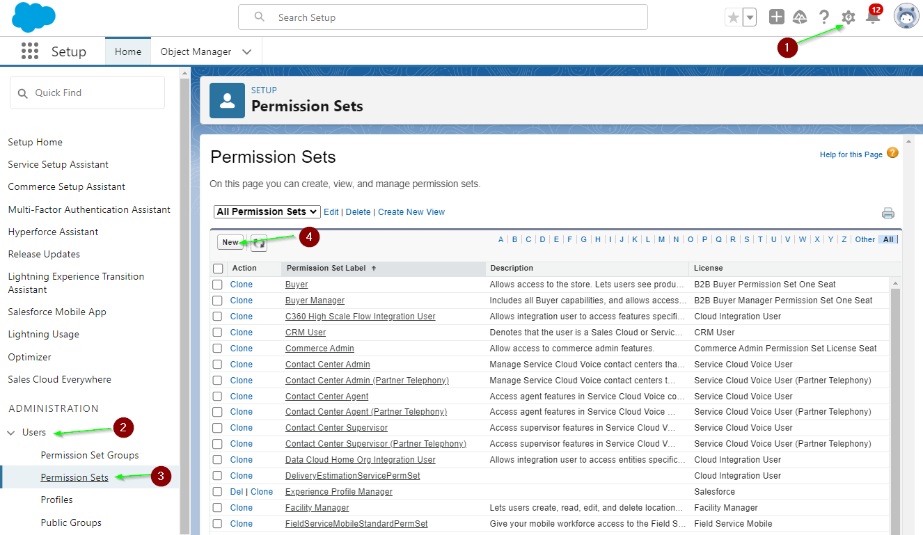Open Service Setup Assistant
This screenshot has width=923, height=535.
pyautogui.click(x=58, y=164)
